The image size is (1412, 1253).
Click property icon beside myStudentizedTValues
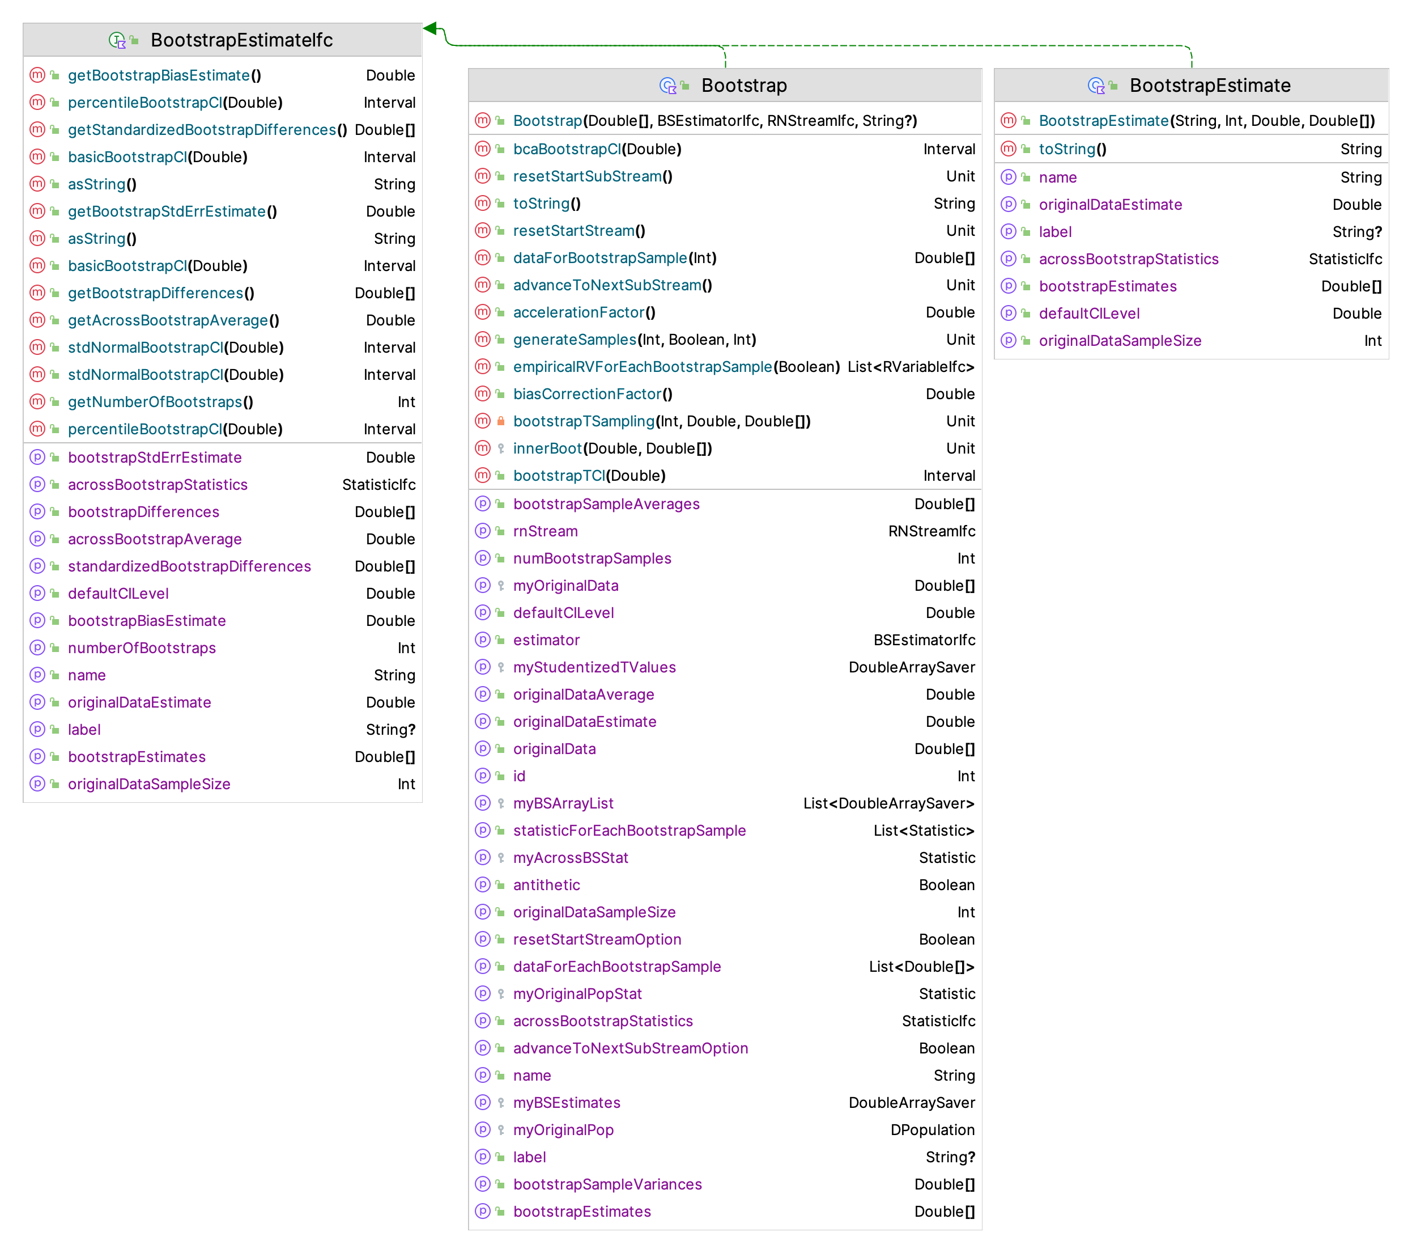[483, 667]
